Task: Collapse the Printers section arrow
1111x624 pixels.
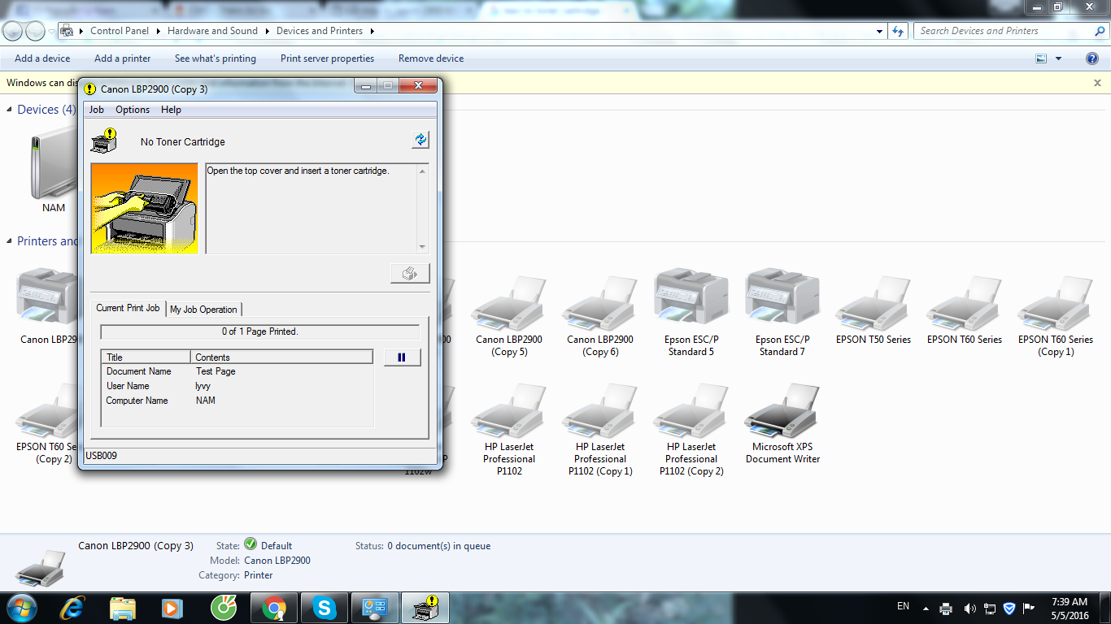Action: tap(10, 241)
